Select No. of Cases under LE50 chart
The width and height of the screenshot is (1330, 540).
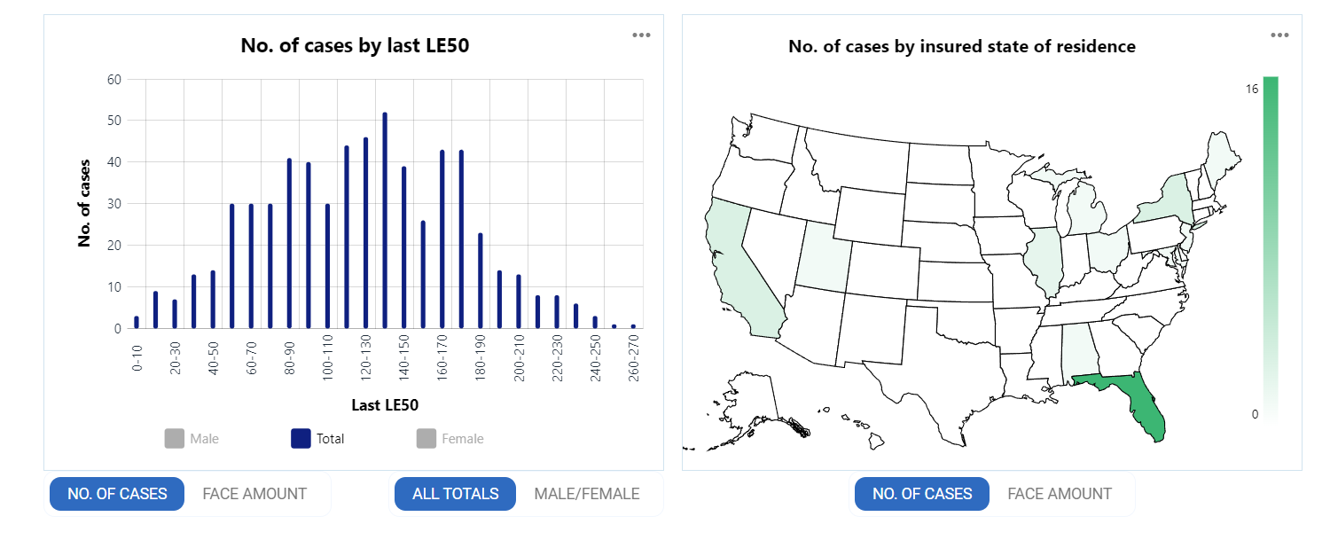click(117, 494)
